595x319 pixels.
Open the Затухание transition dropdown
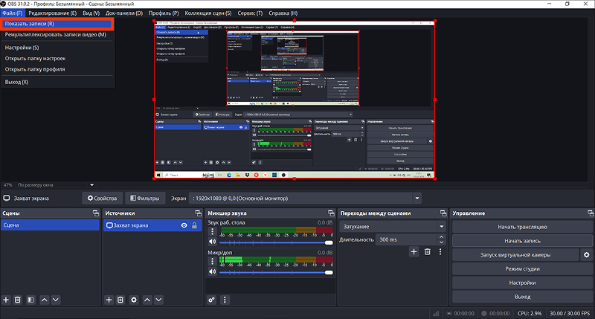coord(393,227)
